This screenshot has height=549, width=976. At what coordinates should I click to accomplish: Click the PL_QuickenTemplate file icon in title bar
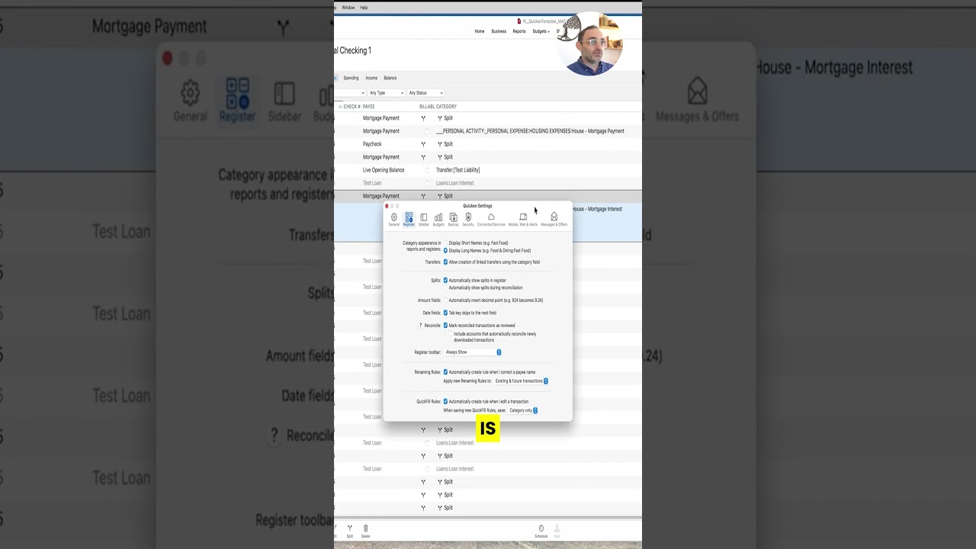[519, 21]
